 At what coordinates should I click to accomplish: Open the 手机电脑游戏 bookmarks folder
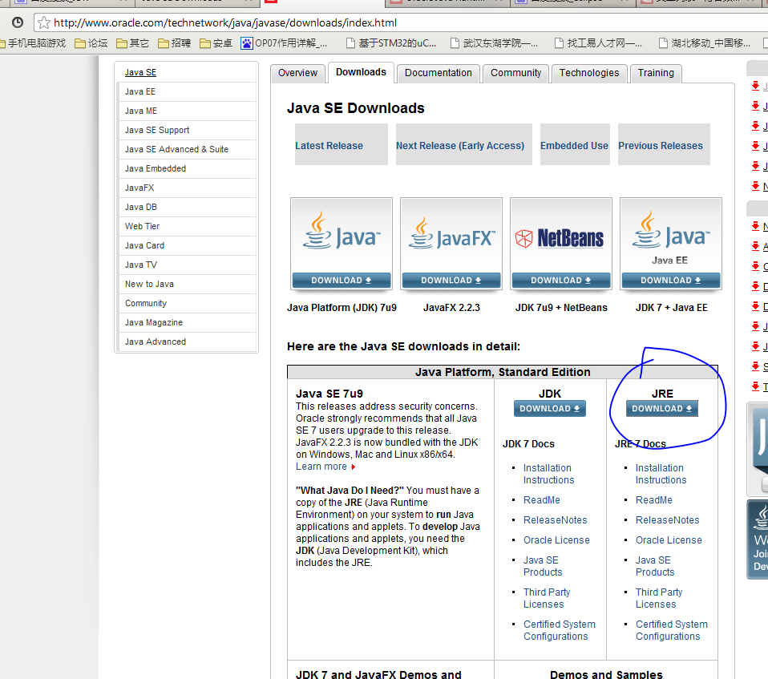pos(33,43)
